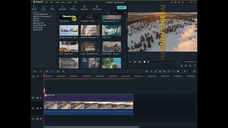Viewport: 228px width, 128px height.
Task: Click the timeline zoom out minus icon
Action: [169, 71]
